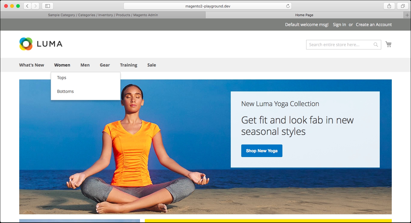
Task: Switch to Magento Admin tab
Action: pyautogui.click(x=103, y=15)
